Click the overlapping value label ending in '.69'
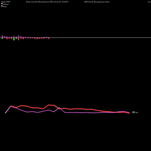 point(135,112)
